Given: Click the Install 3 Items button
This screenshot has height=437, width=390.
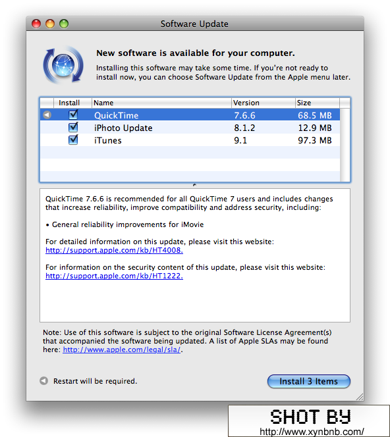Looking at the screenshot, I should 308,381.
